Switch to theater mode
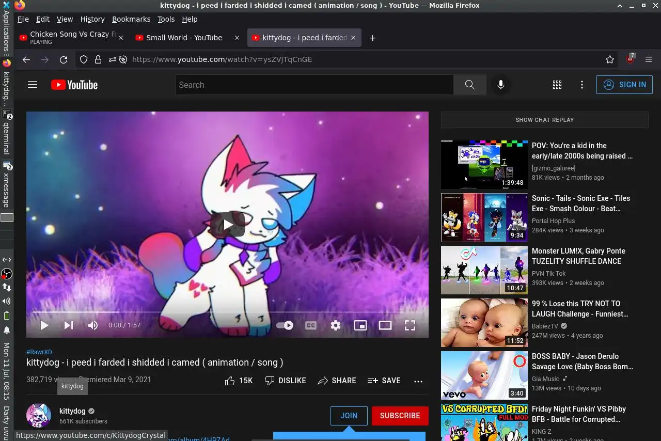The width and height of the screenshot is (661, 441). tap(385, 325)
